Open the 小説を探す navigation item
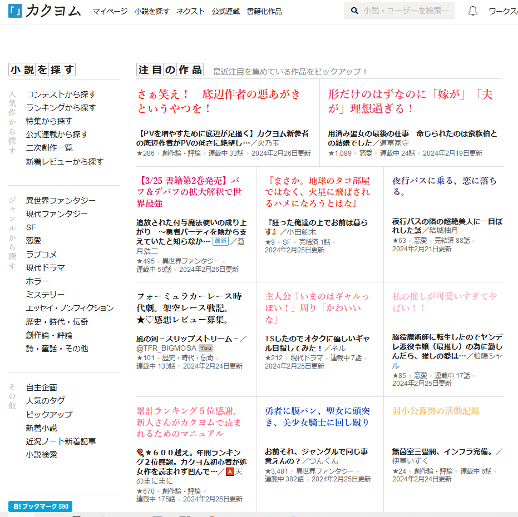The height and width of the screenshot is (517, 518). point(152,11)
